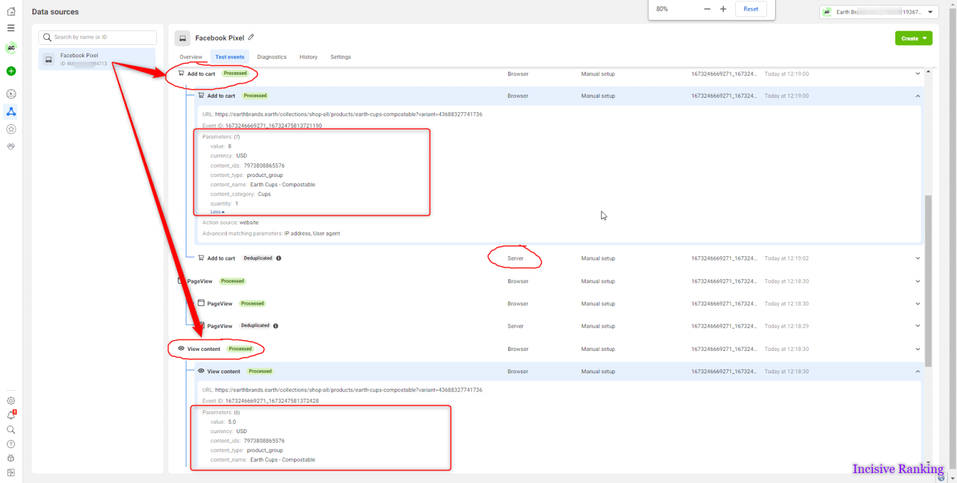
Task: Open the hamburger menu icon
Action: coord(11,28)
